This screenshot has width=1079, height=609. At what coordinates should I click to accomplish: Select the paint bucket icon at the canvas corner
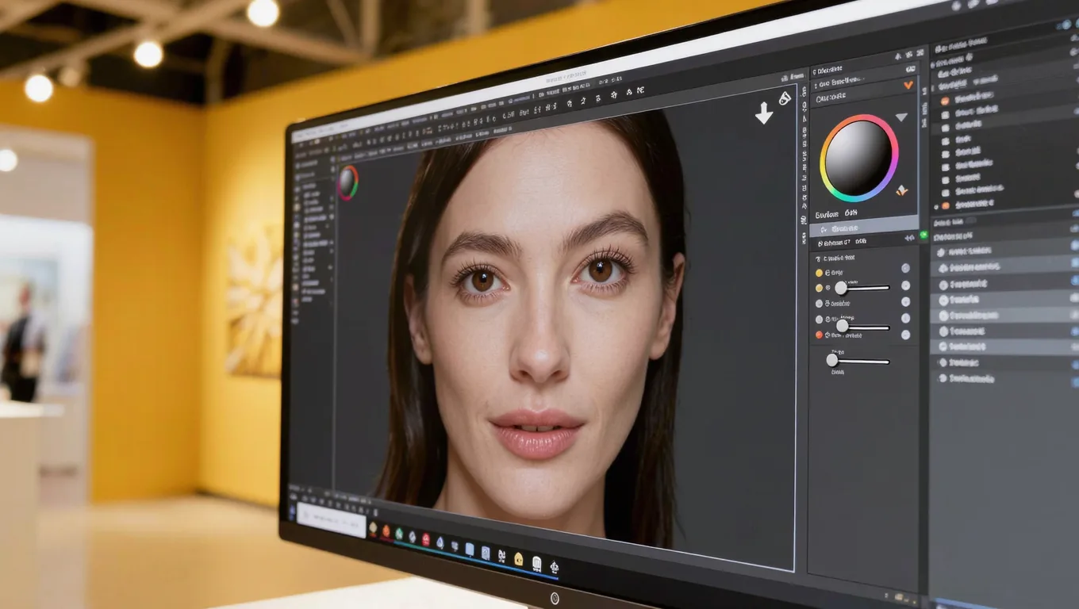(785, 98)
